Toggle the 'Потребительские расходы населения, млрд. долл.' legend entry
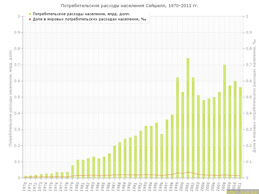Screen dimensions: 259x194 pyautogui.click(x=82, y=14)
